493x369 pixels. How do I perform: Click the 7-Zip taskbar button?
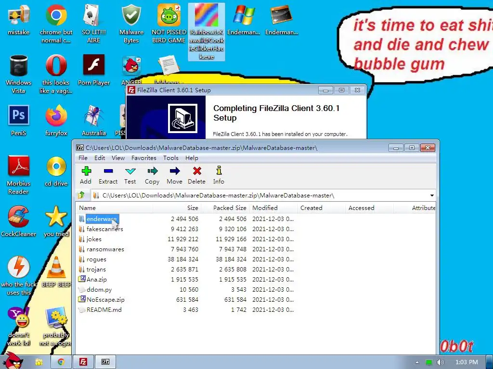pyautogui.click(x=105, y=362)
